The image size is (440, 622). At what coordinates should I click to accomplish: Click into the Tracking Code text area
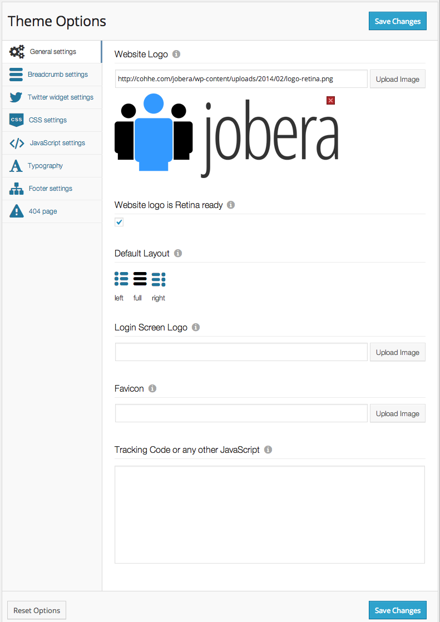[x=270, y=515]
